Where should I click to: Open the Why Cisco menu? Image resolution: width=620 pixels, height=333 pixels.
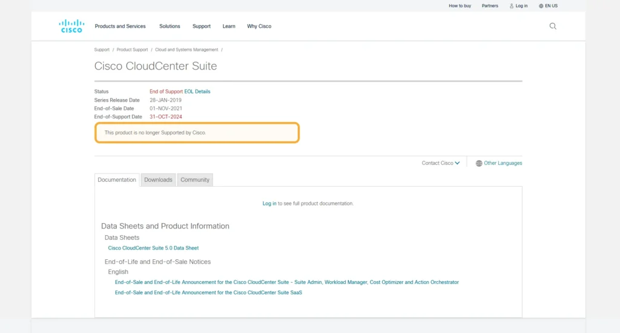[259, 26]
